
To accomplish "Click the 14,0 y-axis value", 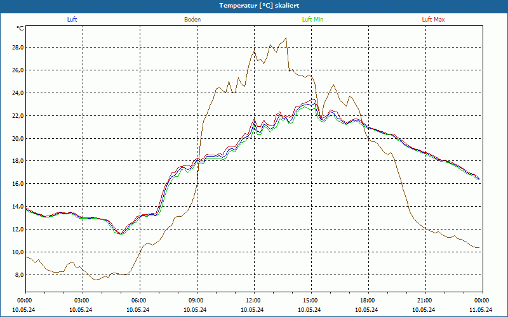I will tap(18, 207).
